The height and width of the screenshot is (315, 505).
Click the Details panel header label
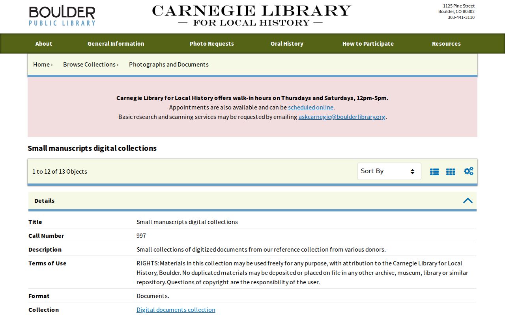coord(45,201)
